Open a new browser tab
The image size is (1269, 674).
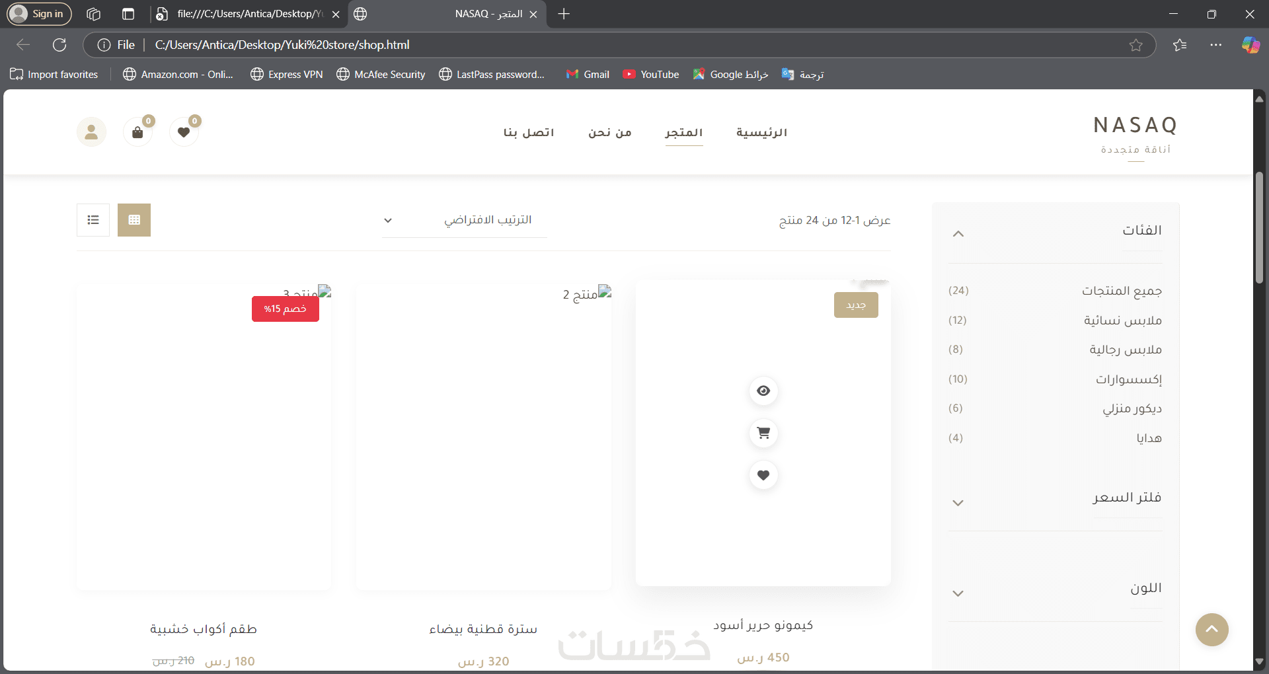(564, 14)
